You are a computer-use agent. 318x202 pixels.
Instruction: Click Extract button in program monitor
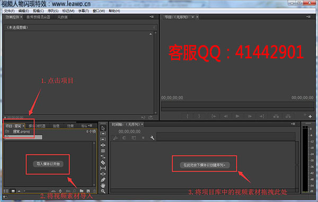pyautogui.click(x=288, y=116)
